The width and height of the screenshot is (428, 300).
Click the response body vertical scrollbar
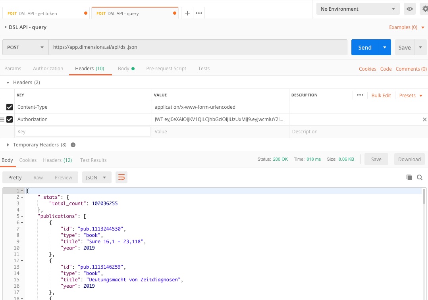[x=424, y=196]
